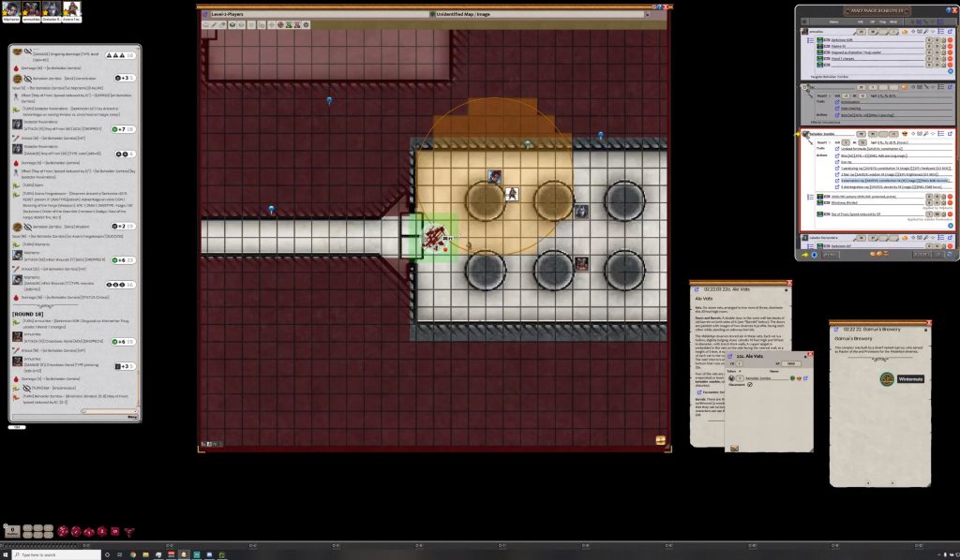Viewport: 960px width, 560px height.
Task: Click the 'Level-1-Players' map name field
Action: pyautogui.click(x=319, y=14)
